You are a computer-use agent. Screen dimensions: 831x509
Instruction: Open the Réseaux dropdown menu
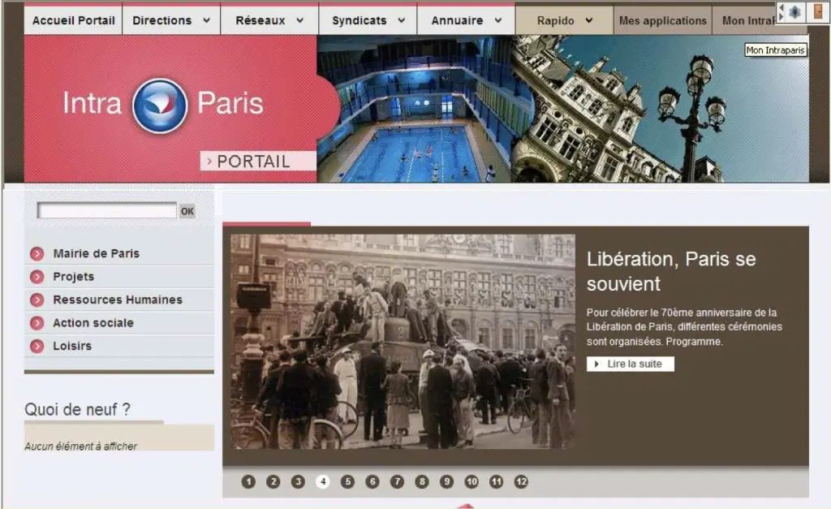click(x=269, y=20)
